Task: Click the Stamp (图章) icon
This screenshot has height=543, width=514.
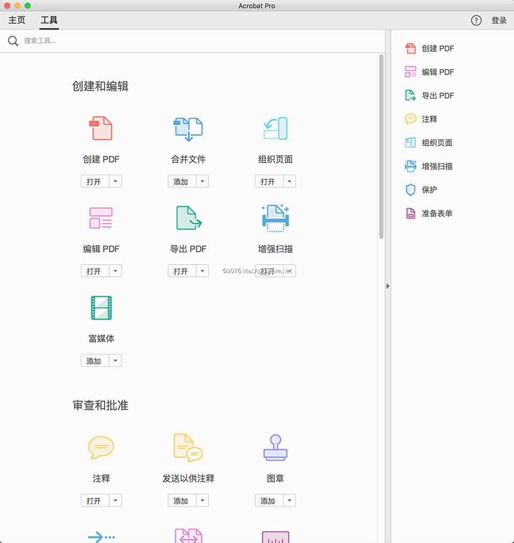Action: pos(275,447)
